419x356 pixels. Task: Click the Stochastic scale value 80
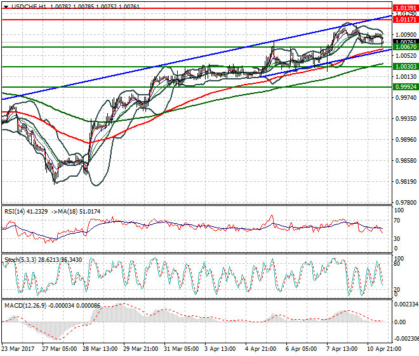click(397, 264)
